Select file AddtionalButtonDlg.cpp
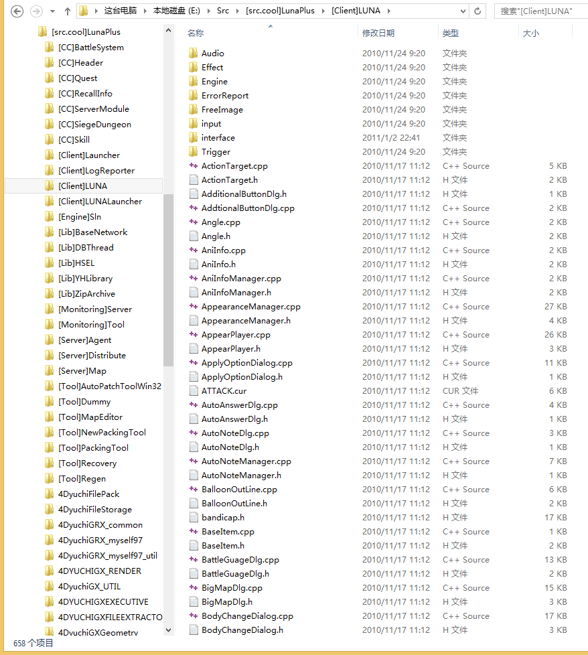 tap(248, 208)
